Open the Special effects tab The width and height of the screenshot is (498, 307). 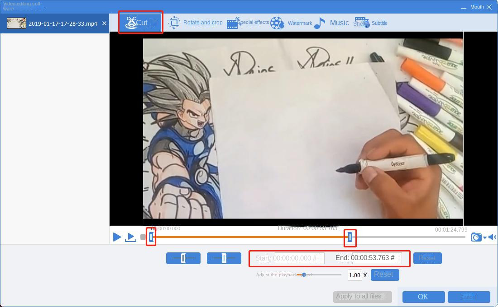(x=248, y=23)
